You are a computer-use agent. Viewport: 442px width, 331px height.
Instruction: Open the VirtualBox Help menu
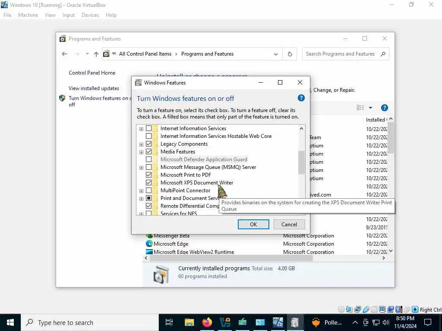pyautogui.click(x=111, y=15)
